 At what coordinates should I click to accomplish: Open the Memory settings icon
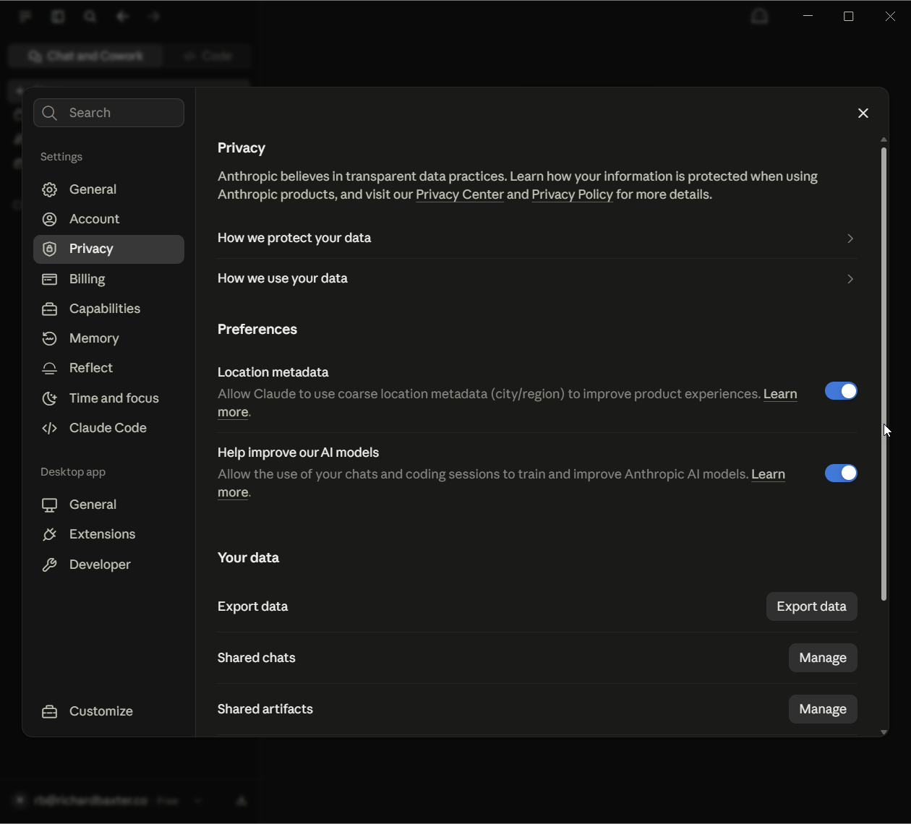(49, 338)
